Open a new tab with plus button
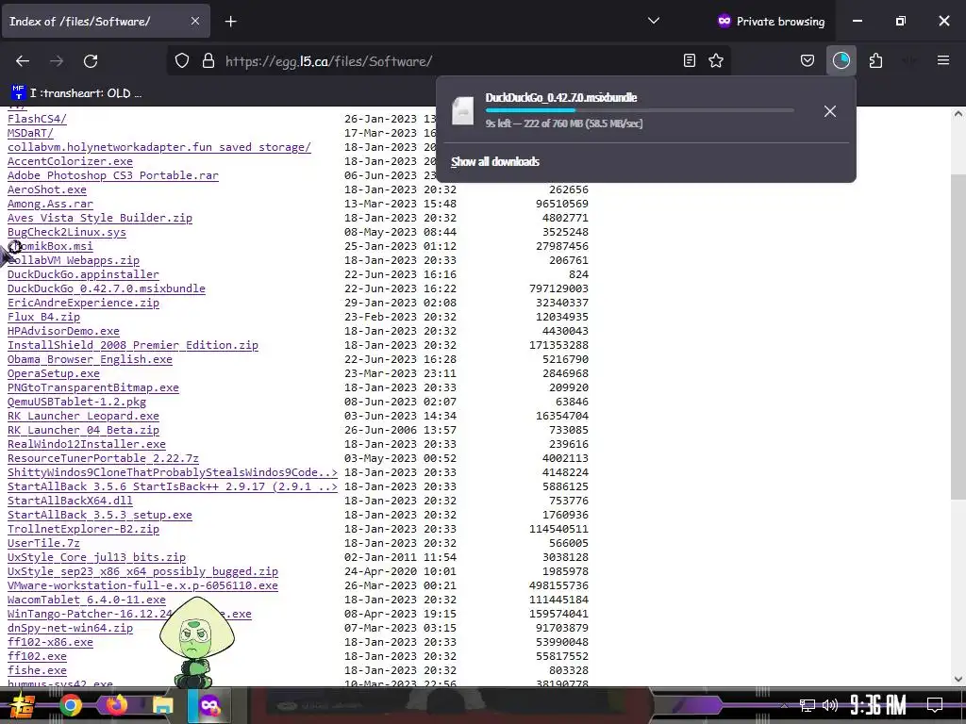Viewport: 966px width, 724px height. click(x=230, y=22)
